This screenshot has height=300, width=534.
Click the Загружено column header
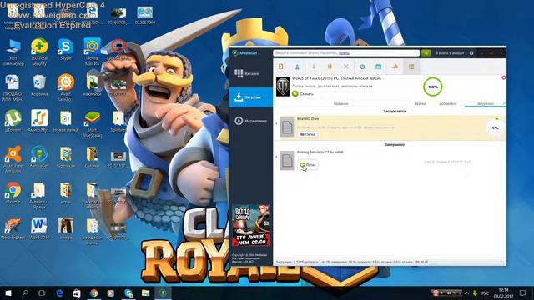pyautogui.click(x=486, y=103)
